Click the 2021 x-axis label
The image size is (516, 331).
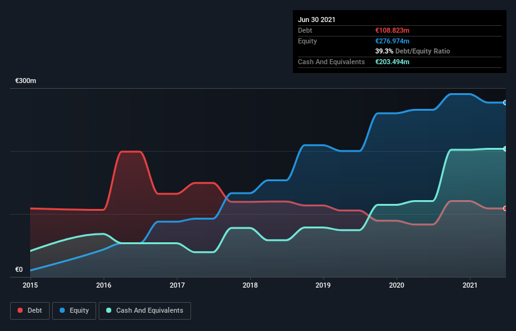click(x=470, y=285)
